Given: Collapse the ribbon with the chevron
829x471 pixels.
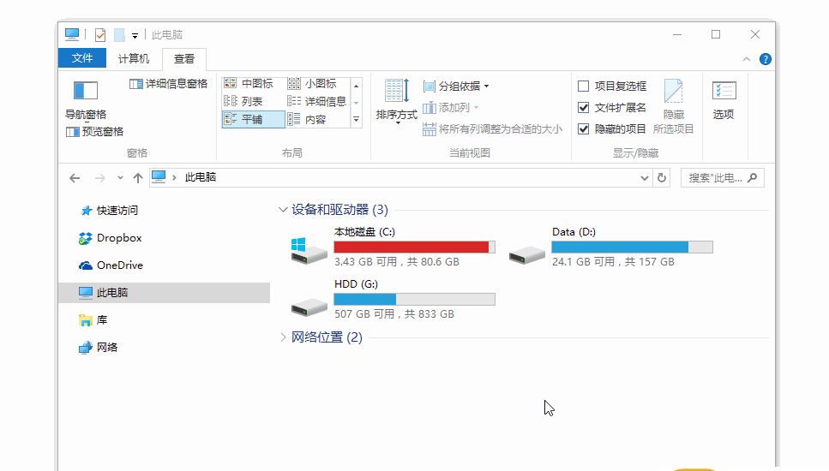Looking at the screenshot, I should [x=747, y=59].
